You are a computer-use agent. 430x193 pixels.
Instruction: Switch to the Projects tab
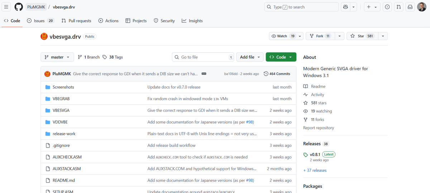(136, 21)
